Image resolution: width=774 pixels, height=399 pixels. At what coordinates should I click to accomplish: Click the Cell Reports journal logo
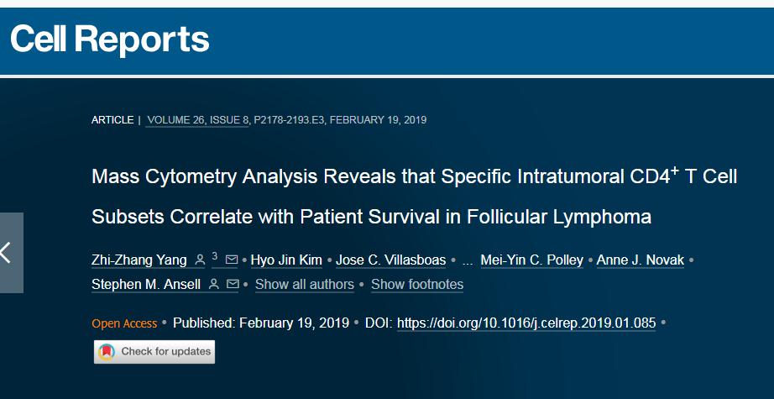pyautogui.click(x=110, y=39)
